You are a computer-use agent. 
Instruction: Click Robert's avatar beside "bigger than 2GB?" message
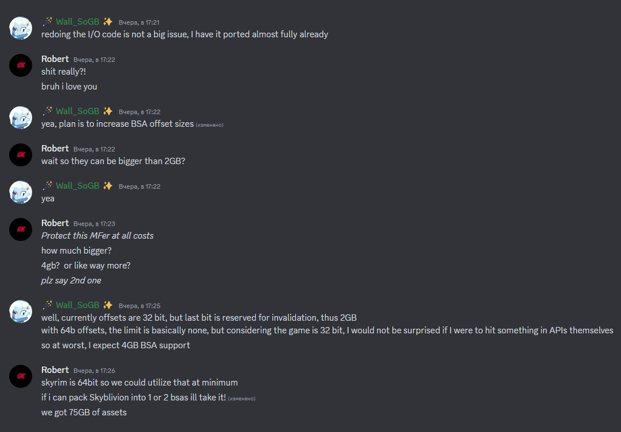[21, 154]
